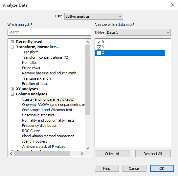Click the horizontal scroll right arrow
The height and width of the screenshot is (176, 178).
[x=82, y=154]
